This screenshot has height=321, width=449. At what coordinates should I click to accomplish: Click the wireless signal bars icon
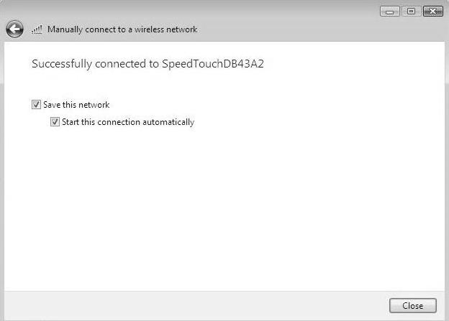[37, 29]
